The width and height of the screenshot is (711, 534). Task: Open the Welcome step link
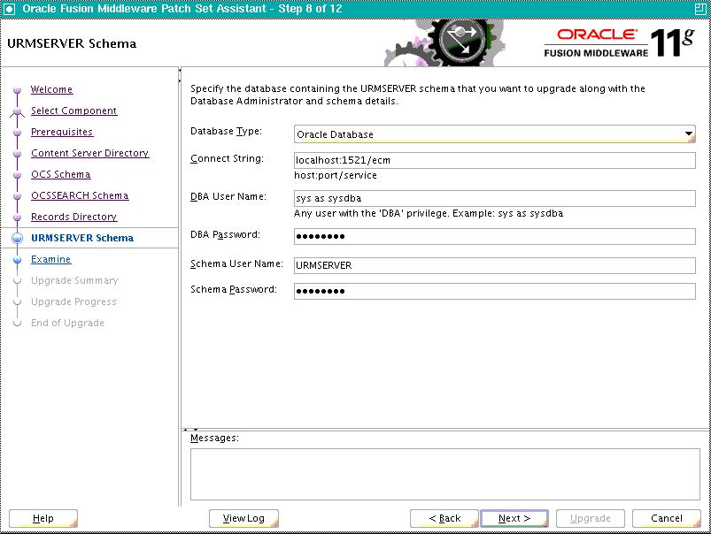pos(51,89)
